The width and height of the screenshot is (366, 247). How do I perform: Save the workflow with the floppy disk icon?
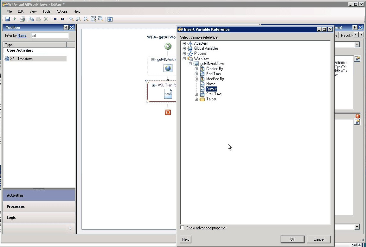click(x=8, y=19)
